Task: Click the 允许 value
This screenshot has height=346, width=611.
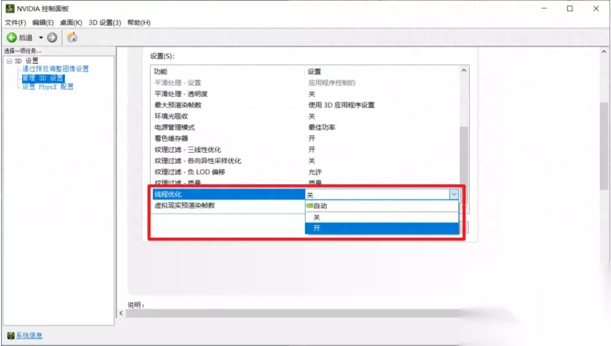Action: click(x=315, y=172)
